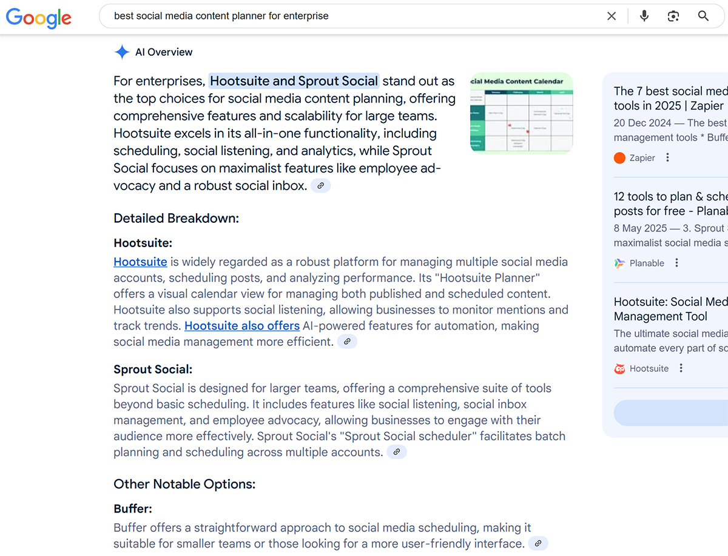Open the Social Media Content Calendar thumbnail
728x556 pixels.
point(522,113)
